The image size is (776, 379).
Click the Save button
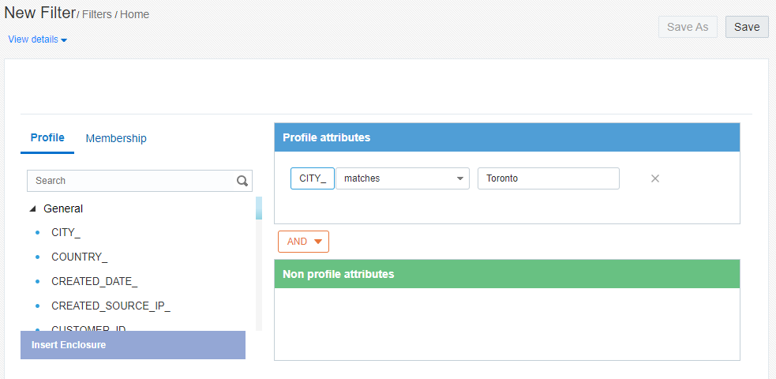[746, 27]
